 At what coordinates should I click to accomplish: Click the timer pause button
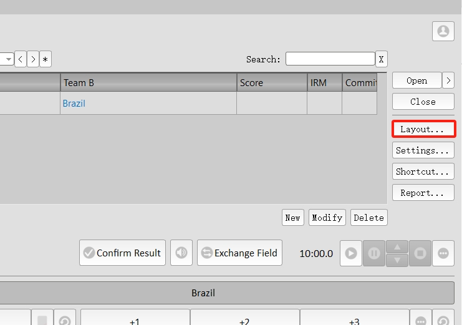click(x=374, y=253)
